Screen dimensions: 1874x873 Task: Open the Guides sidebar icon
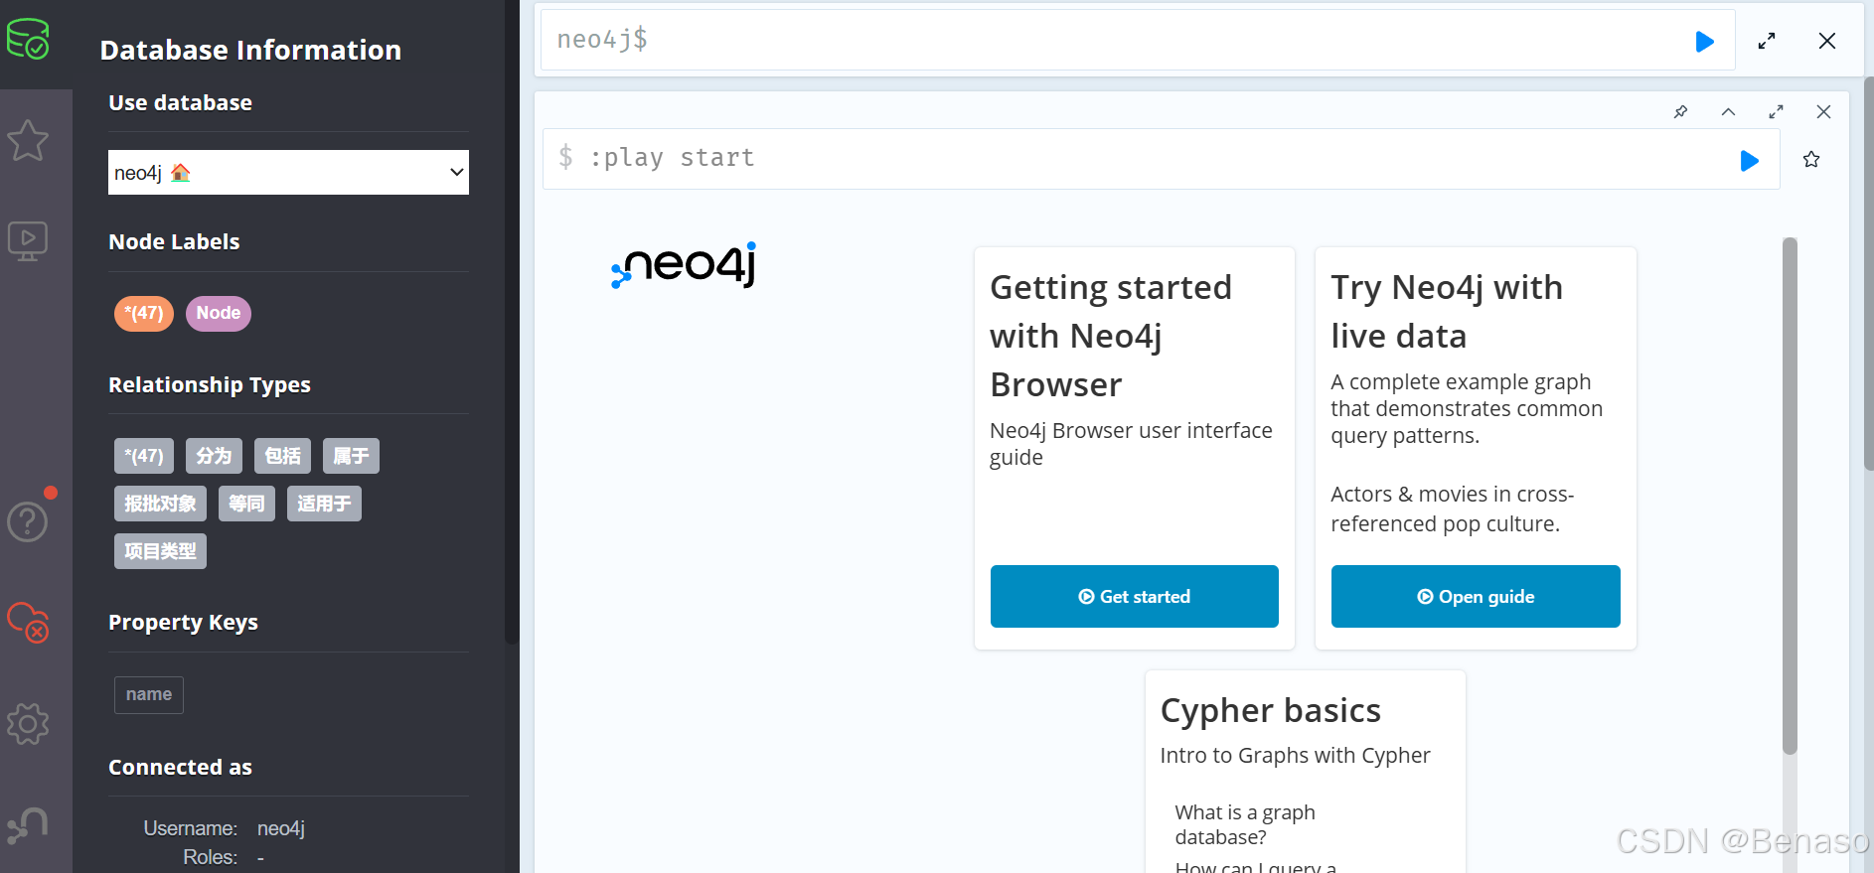click(x=28, y=240)
